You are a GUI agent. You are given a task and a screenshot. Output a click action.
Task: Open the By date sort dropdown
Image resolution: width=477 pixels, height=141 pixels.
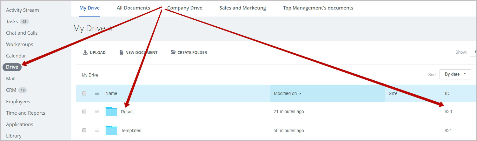455,74
